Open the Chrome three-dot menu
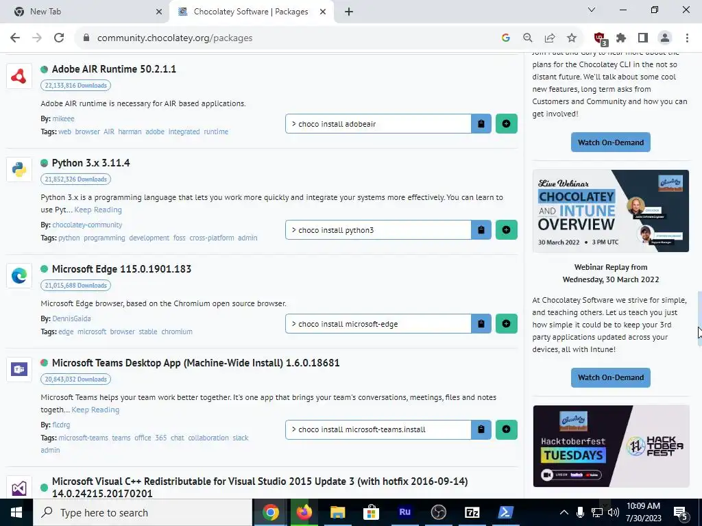Viewport: 702px width, 526px height. pos(687,38)
